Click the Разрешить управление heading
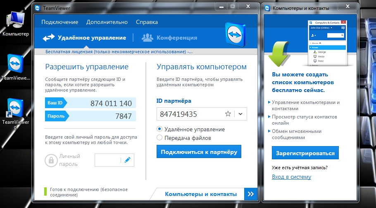 87,66
